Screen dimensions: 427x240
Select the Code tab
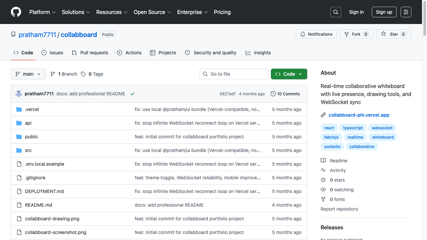(x=23, y=53)
